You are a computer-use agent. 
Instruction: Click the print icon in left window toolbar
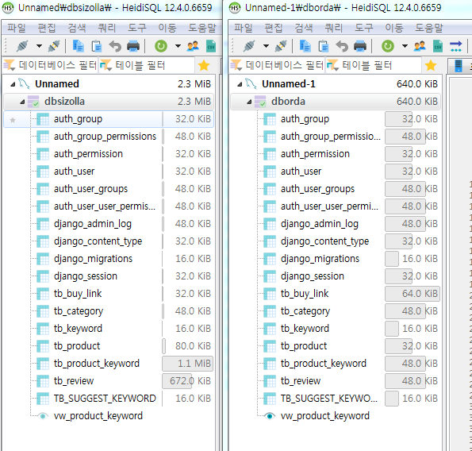click(x=133, y=46)
